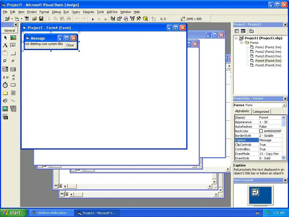
Task: Open the File menu
Action: click(5, 12)
